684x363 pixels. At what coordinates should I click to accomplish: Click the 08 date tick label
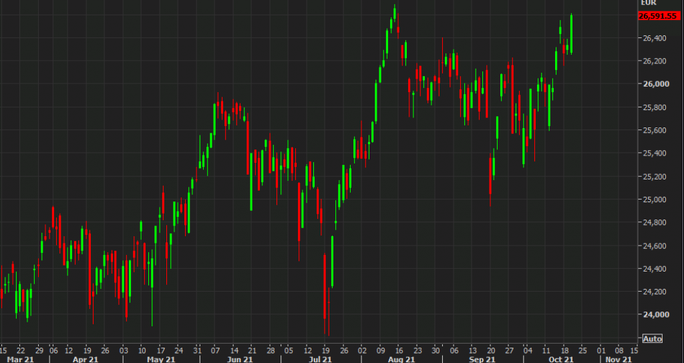pos(619,350)
